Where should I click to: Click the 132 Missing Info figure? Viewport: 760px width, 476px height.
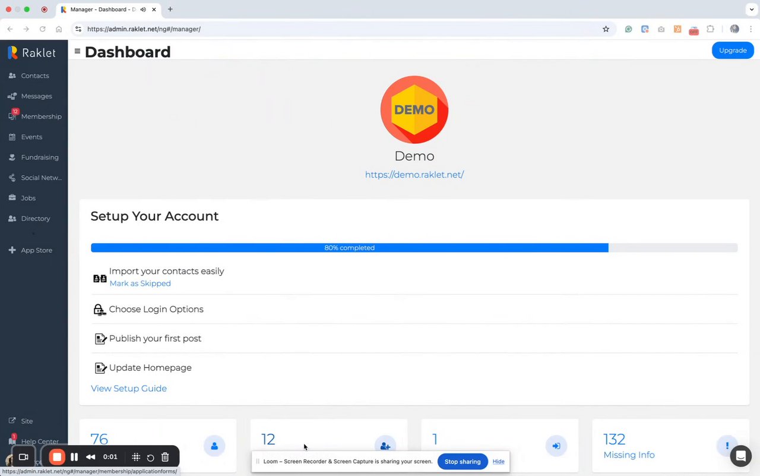tap(615, 439)
